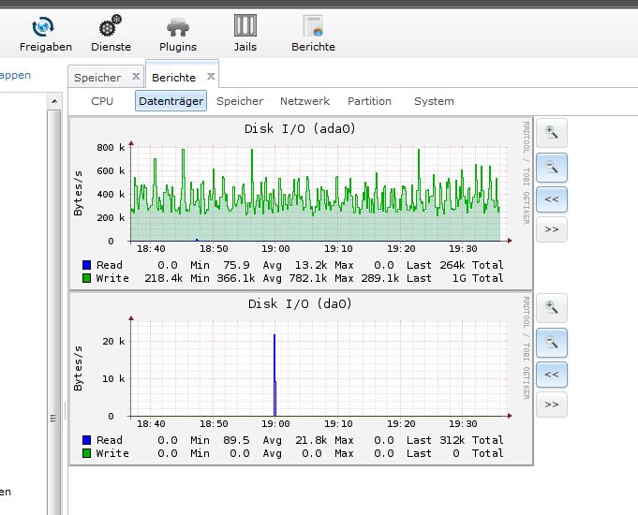Screen dimensions: 638x515
Task: Open the System report sub-tab
Action: pyautogui.click(x=434, y=101)
